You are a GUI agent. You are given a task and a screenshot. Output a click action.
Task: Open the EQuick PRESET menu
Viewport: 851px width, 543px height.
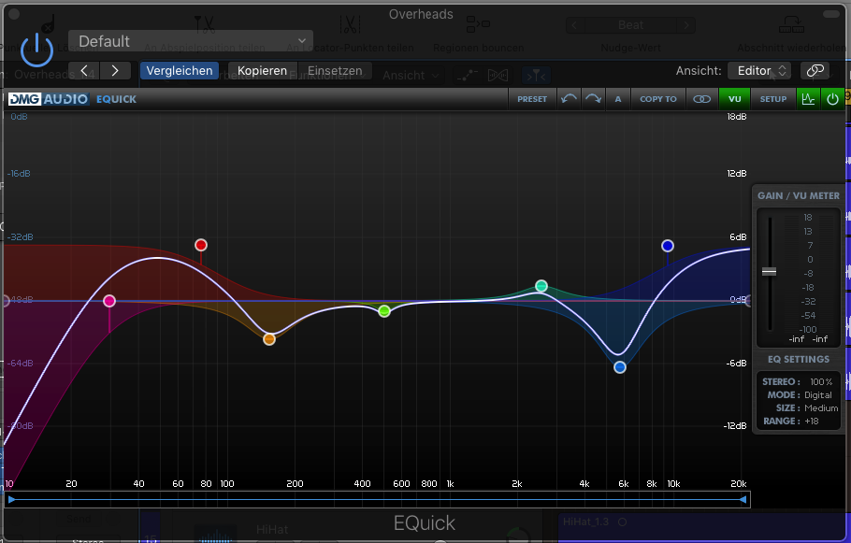532,99
